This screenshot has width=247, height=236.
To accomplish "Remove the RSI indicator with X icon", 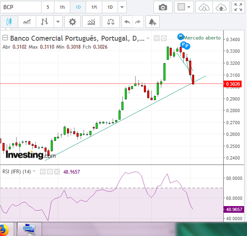I will 57,172.
